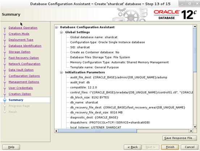Select the 'Global database name: shardcat' row
200x151 pixels.
[x=94, y=37]
